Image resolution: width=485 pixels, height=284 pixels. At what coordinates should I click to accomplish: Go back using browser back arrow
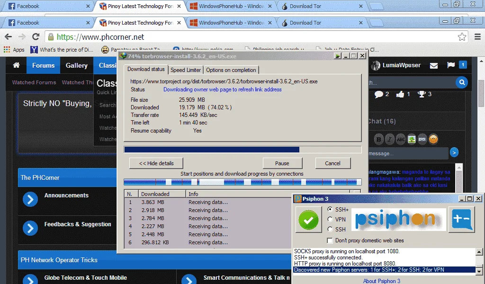coord(9,37)
